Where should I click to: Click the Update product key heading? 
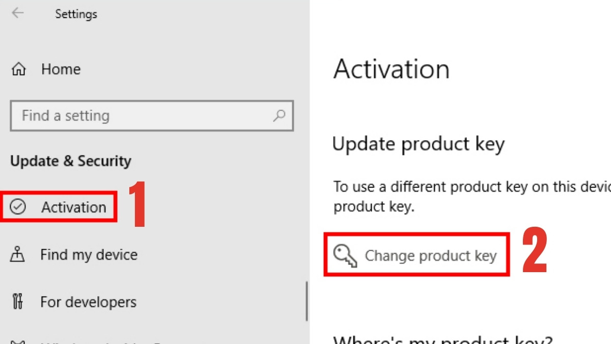click(419, 144)
